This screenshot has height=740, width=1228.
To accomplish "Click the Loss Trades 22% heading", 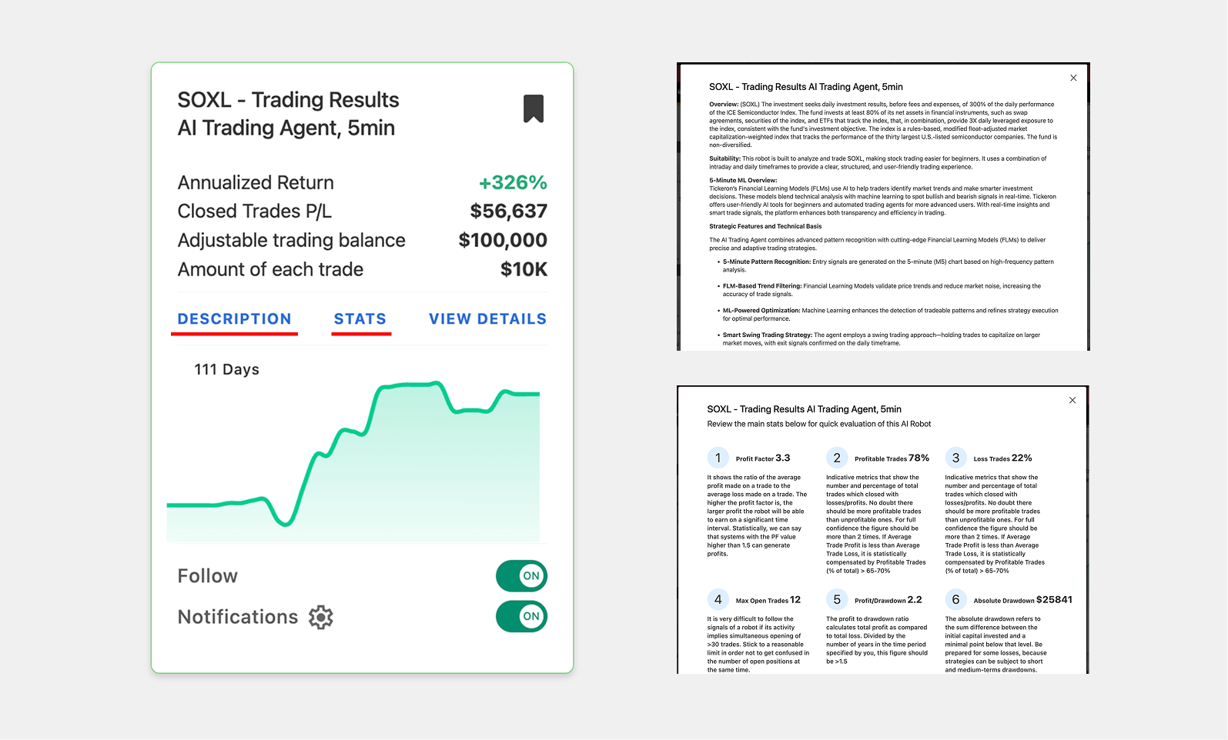I will tap(1002, 458).
